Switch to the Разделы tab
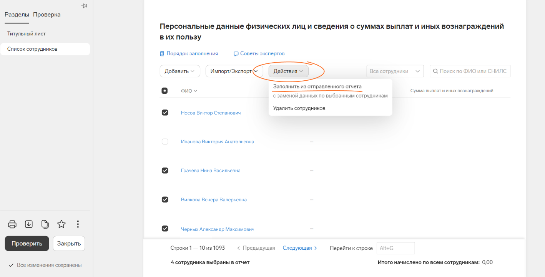This screenshot has height=277, width=545. click(17, 15)
